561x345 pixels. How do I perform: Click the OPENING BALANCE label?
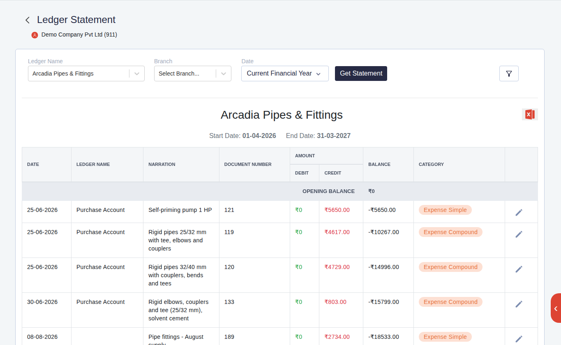point(328,191)
